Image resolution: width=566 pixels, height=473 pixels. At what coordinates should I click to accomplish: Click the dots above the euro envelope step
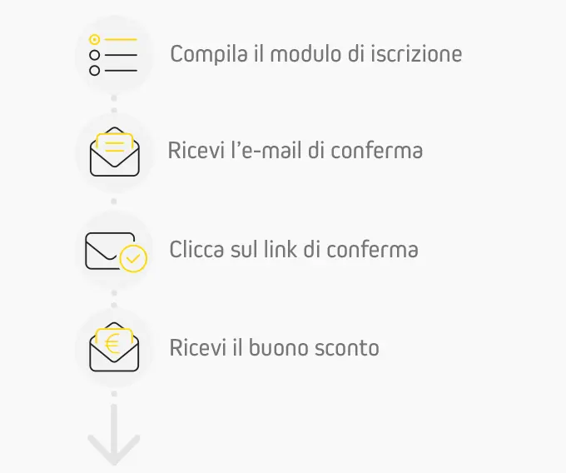[114, 299]
